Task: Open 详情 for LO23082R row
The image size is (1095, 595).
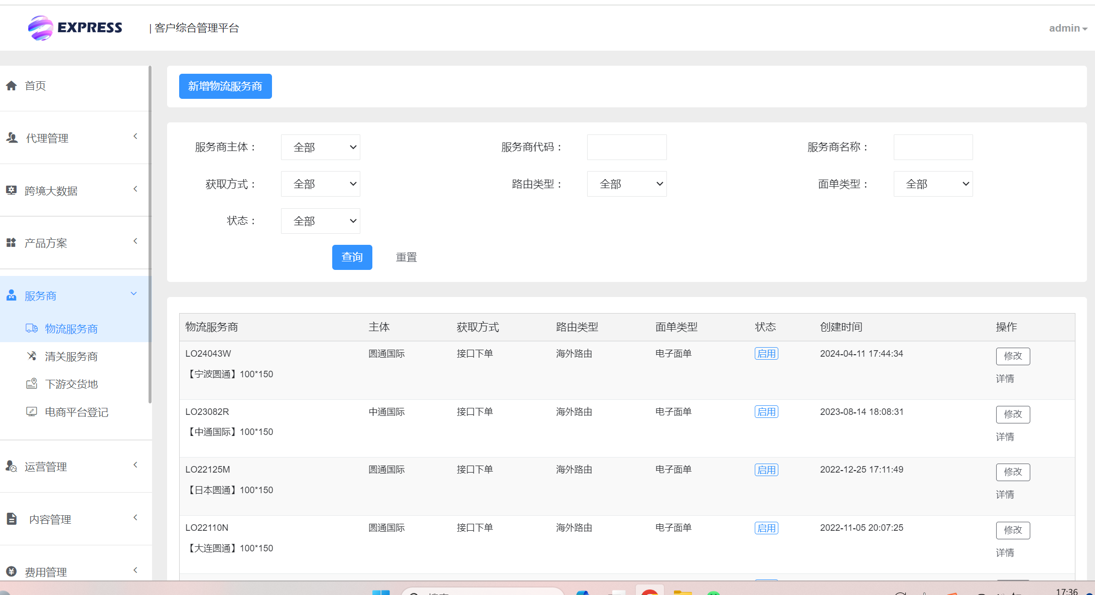Action: point(1005,437)
